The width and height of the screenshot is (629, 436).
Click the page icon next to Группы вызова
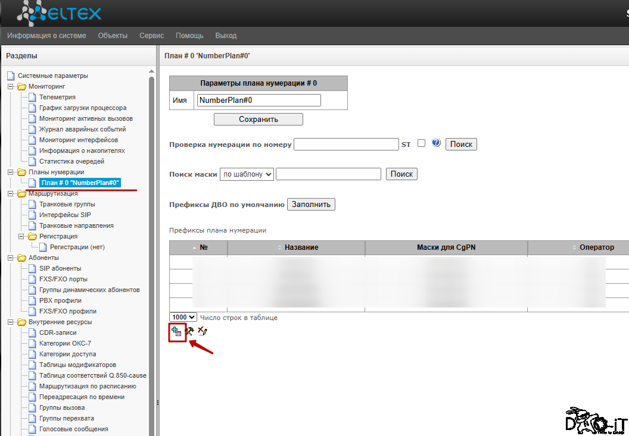(32, 408)
